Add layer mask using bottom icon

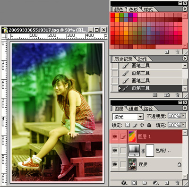tap(134, 183)
